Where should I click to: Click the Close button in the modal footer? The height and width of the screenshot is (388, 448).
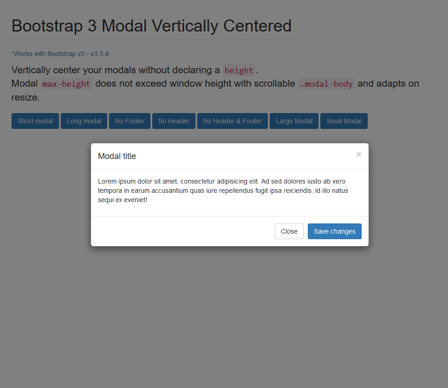(x=289, y=231)
